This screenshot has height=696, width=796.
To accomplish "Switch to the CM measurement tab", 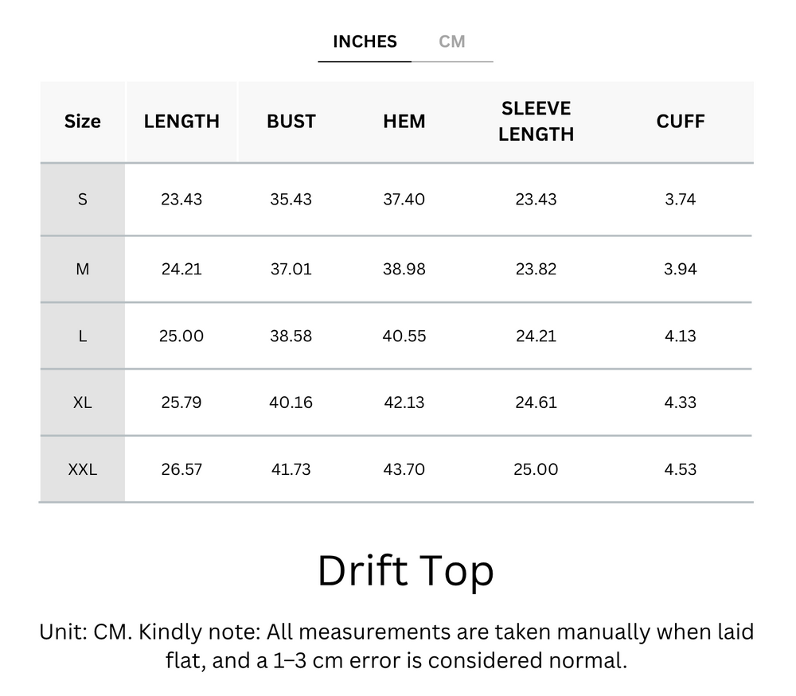I will point(453,41).
